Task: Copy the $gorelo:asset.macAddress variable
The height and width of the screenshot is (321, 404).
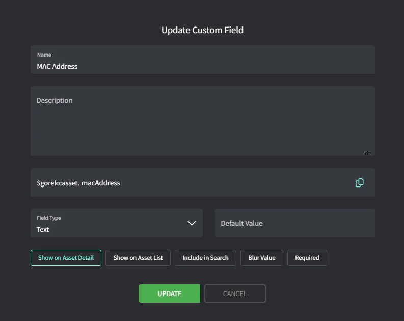Action: [x=360, y=182]
